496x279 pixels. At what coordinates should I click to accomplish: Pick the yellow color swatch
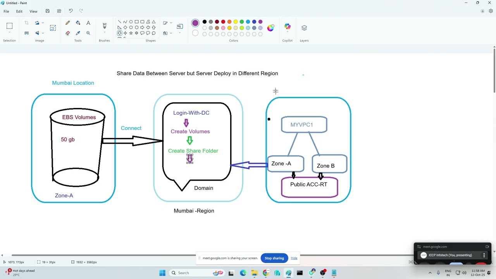tap(236, 22)
